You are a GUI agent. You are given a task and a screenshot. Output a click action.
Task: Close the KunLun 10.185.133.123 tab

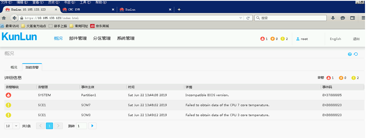(56, 10)
